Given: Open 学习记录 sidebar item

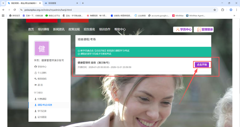Looking at the screenshot, I should [42, 111].
